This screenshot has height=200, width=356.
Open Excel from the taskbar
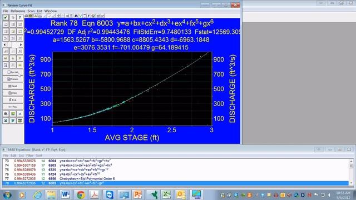(166, 195)
